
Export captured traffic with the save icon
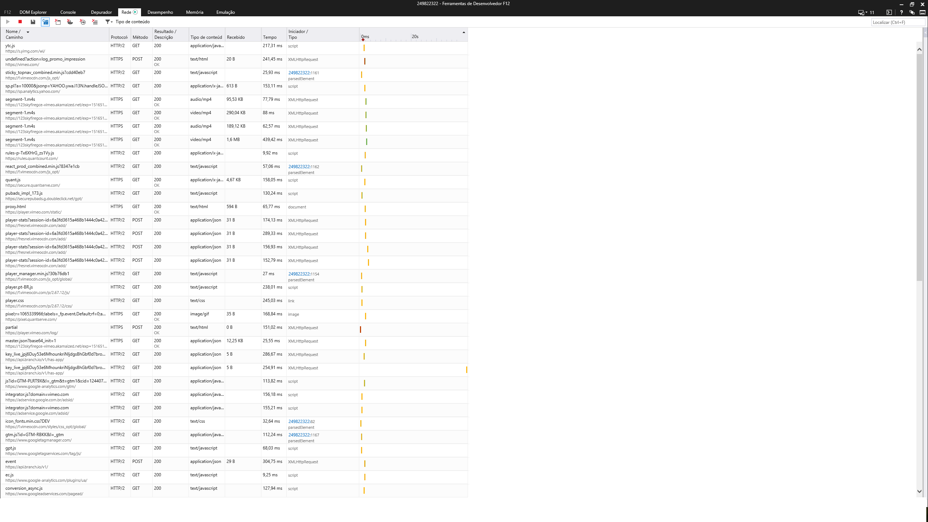pos(33,22)
